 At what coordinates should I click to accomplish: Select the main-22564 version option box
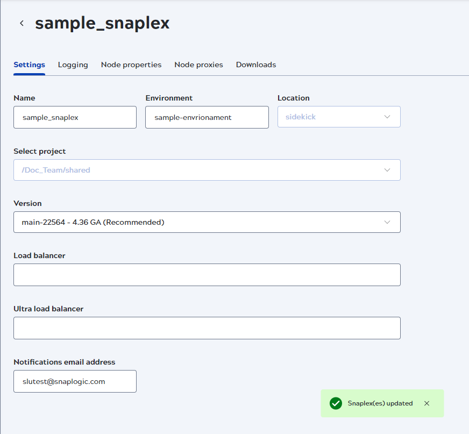pyautogui.click(x=207, y=222)
